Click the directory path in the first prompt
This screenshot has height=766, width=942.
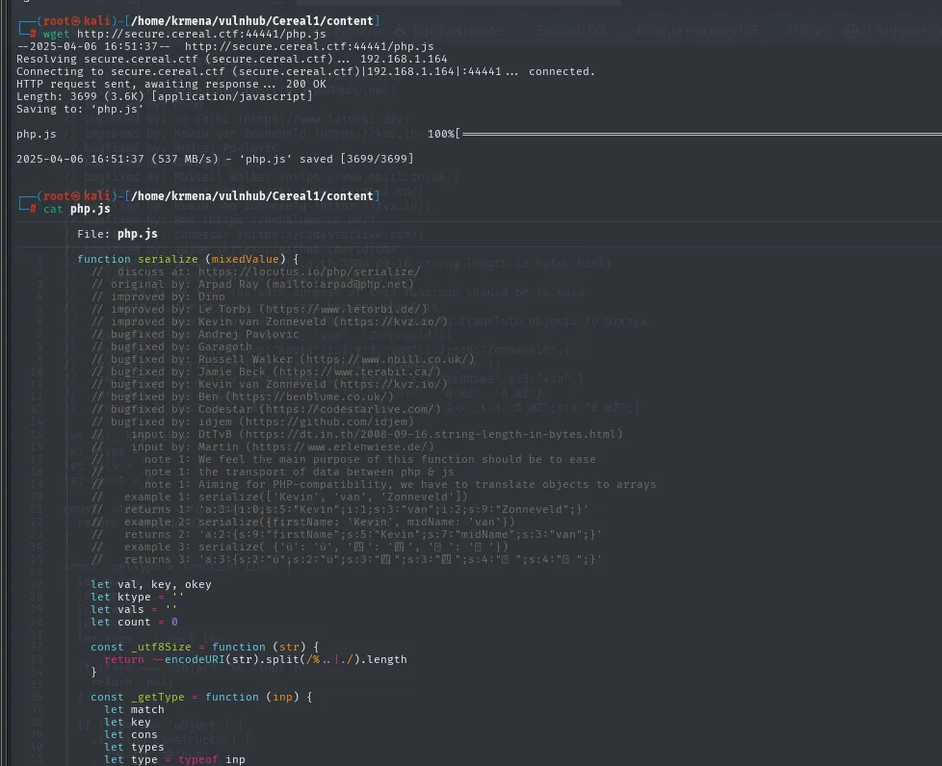[x=251, y=21]
